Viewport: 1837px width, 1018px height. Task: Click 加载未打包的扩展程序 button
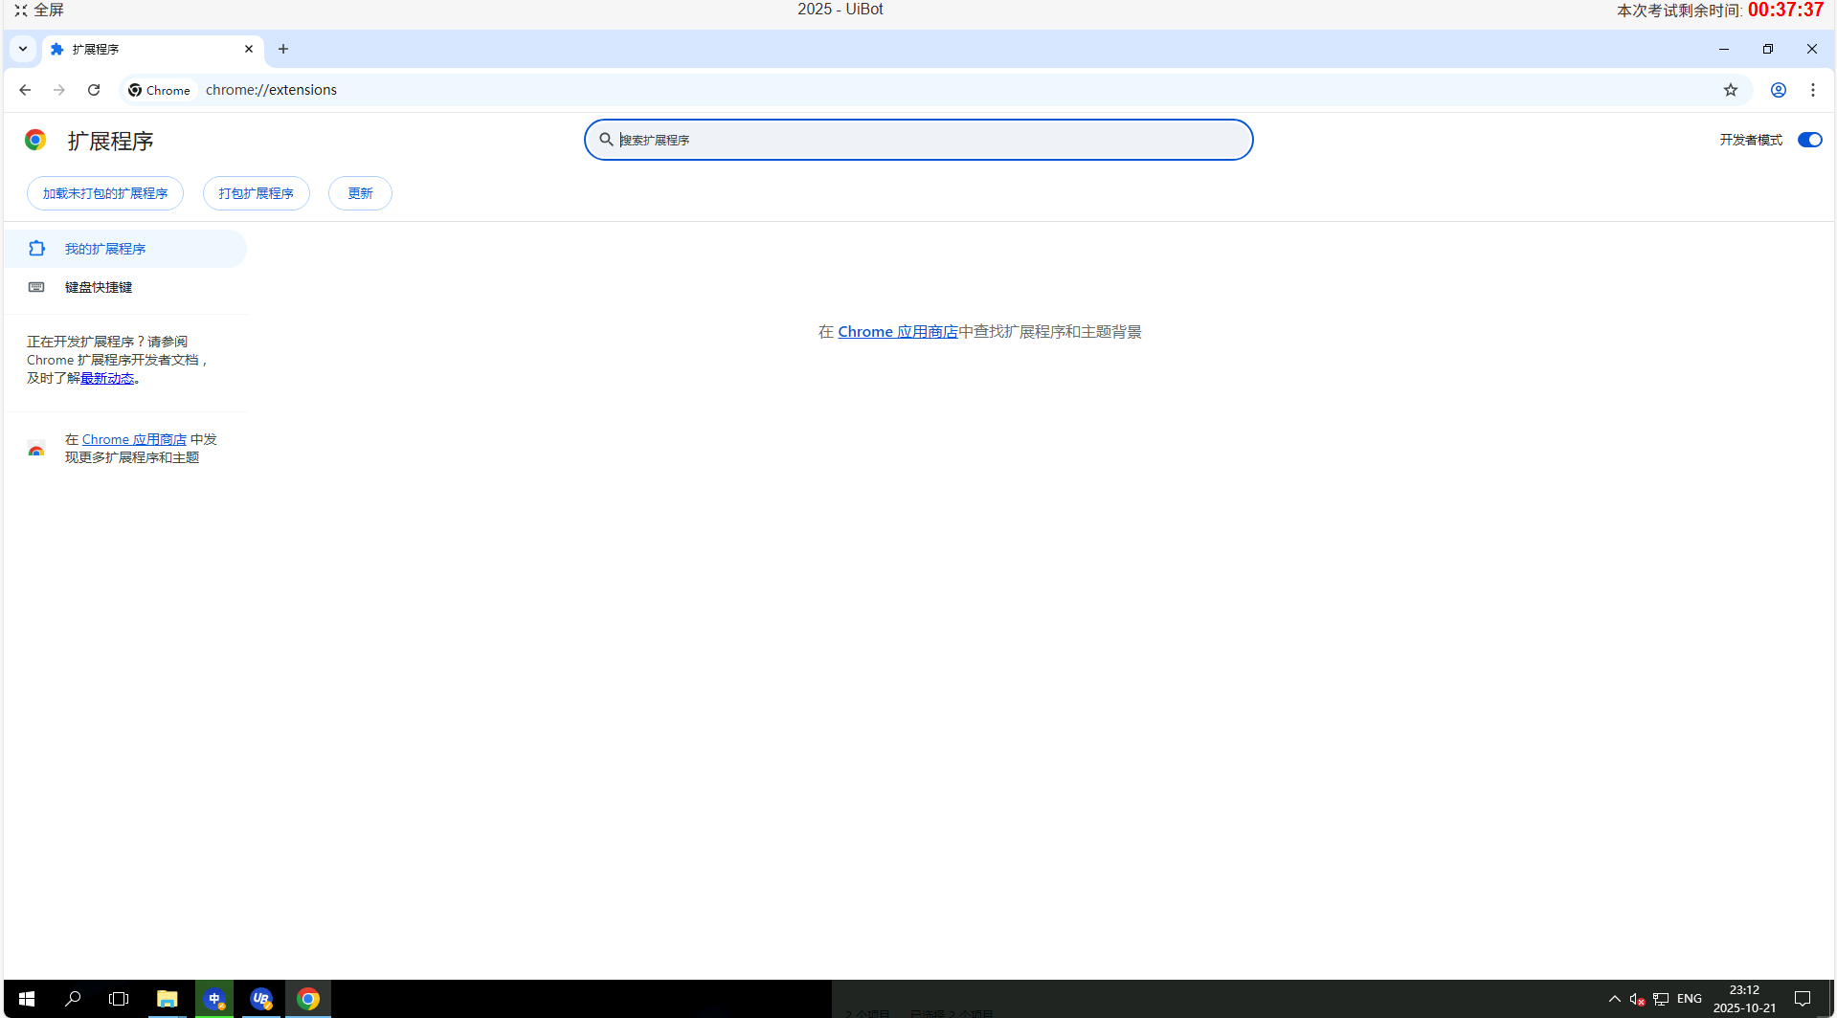tap(105, 193)
